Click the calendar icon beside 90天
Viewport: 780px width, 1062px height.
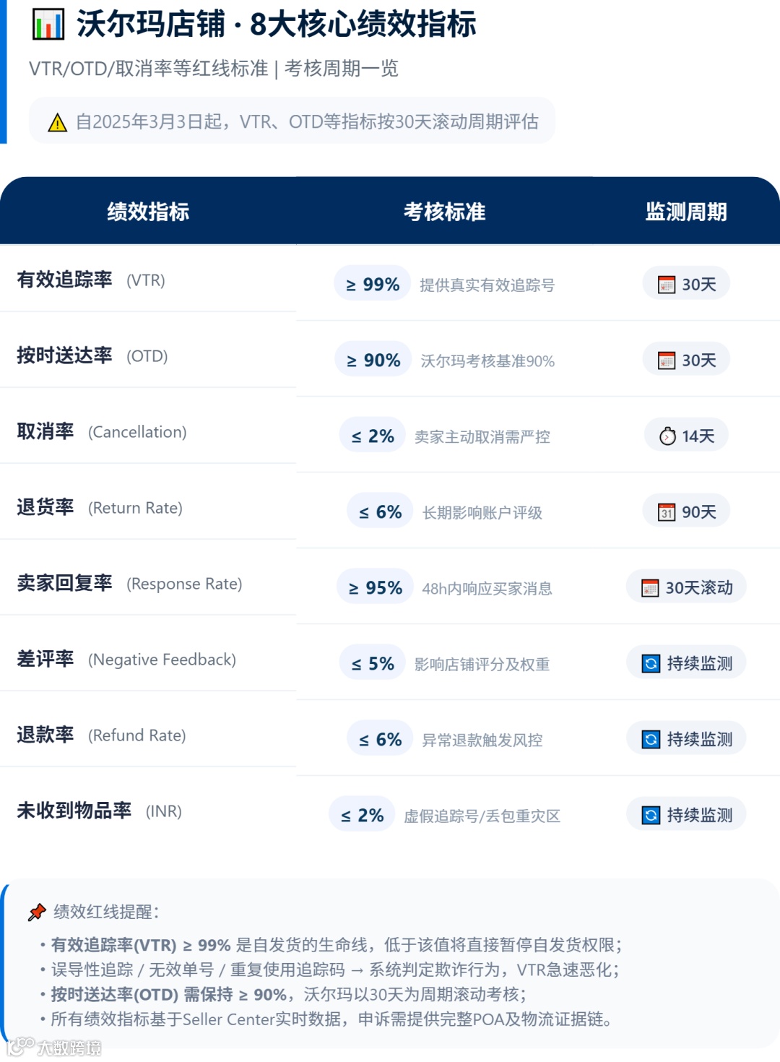pyautogui.click(x=667, y=512)
